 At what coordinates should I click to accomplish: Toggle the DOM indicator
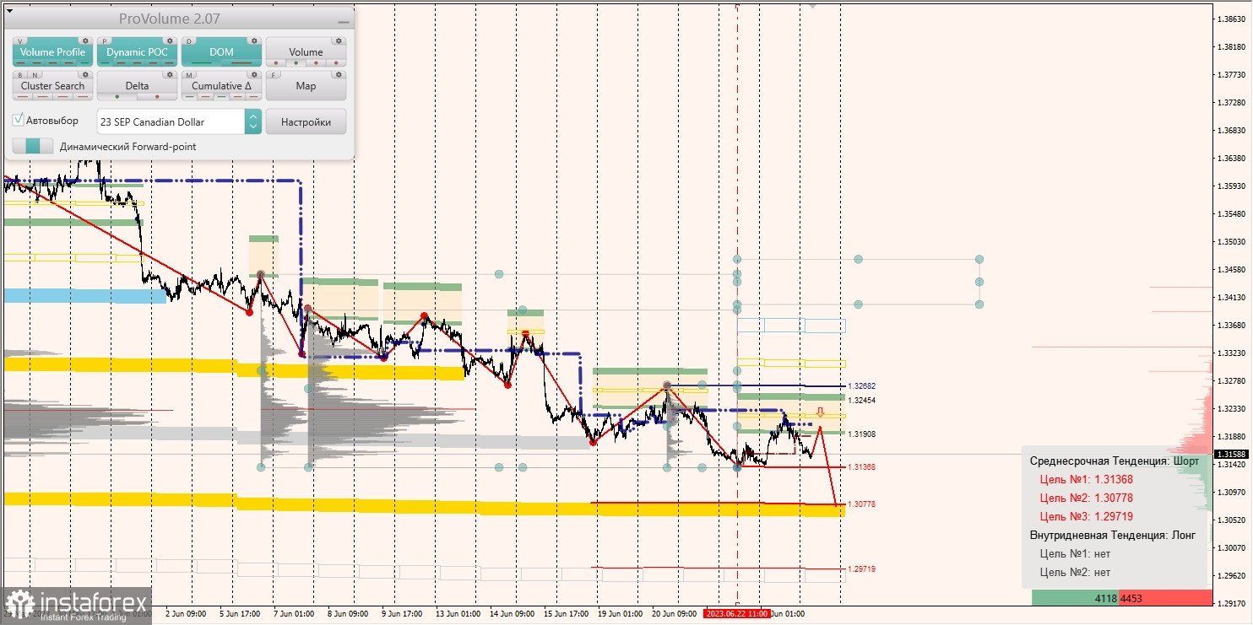coord(221,52)
